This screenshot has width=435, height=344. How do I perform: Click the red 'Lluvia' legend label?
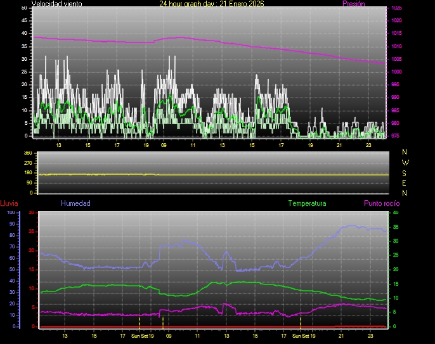9,204
